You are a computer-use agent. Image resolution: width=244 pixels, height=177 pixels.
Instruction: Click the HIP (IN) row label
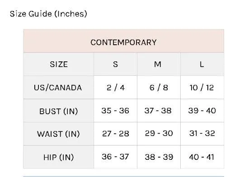click(59, 157)
